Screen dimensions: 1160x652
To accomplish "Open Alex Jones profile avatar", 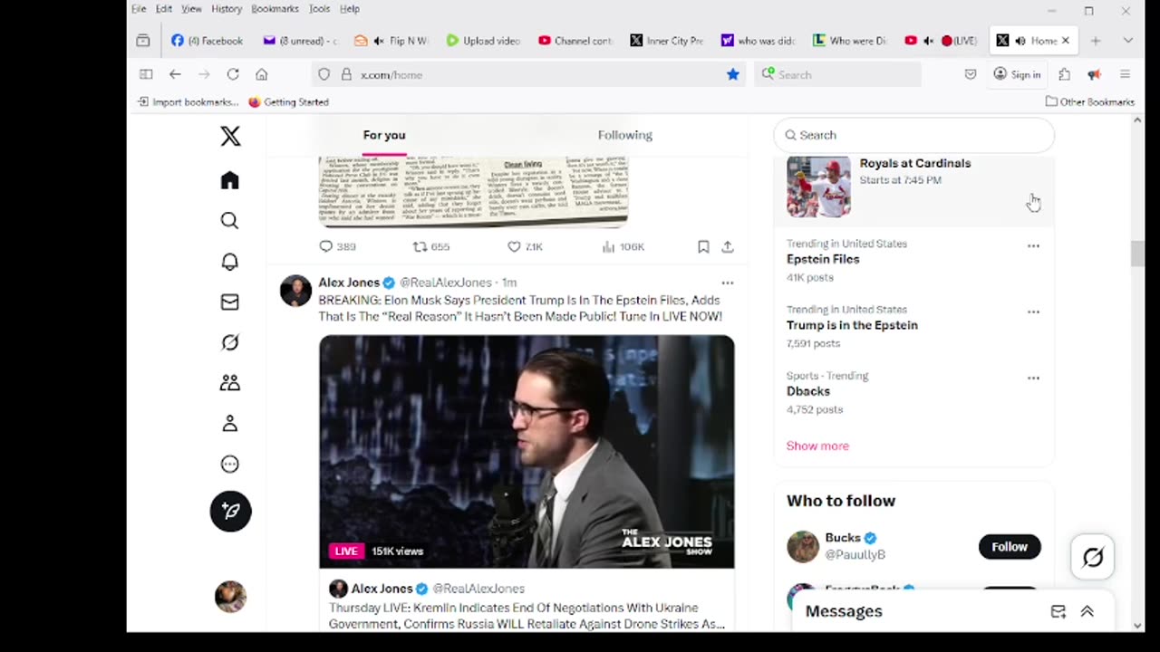I will [x=295, y=292].
